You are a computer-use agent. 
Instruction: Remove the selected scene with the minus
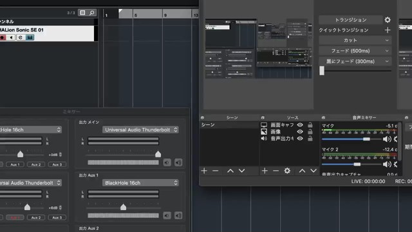tap(216, 171)
